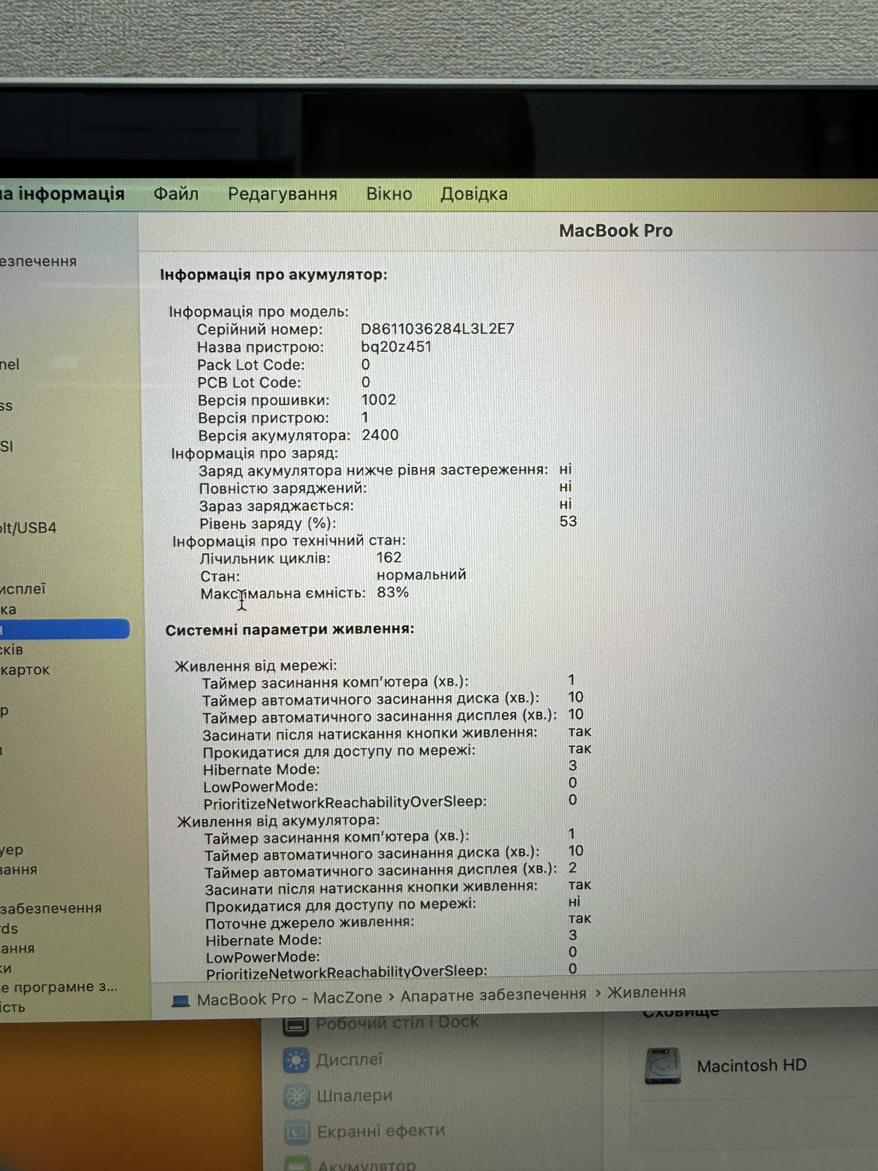Click the 'Інформація про модель:' subheading
878x1171 pixels.
259,312
